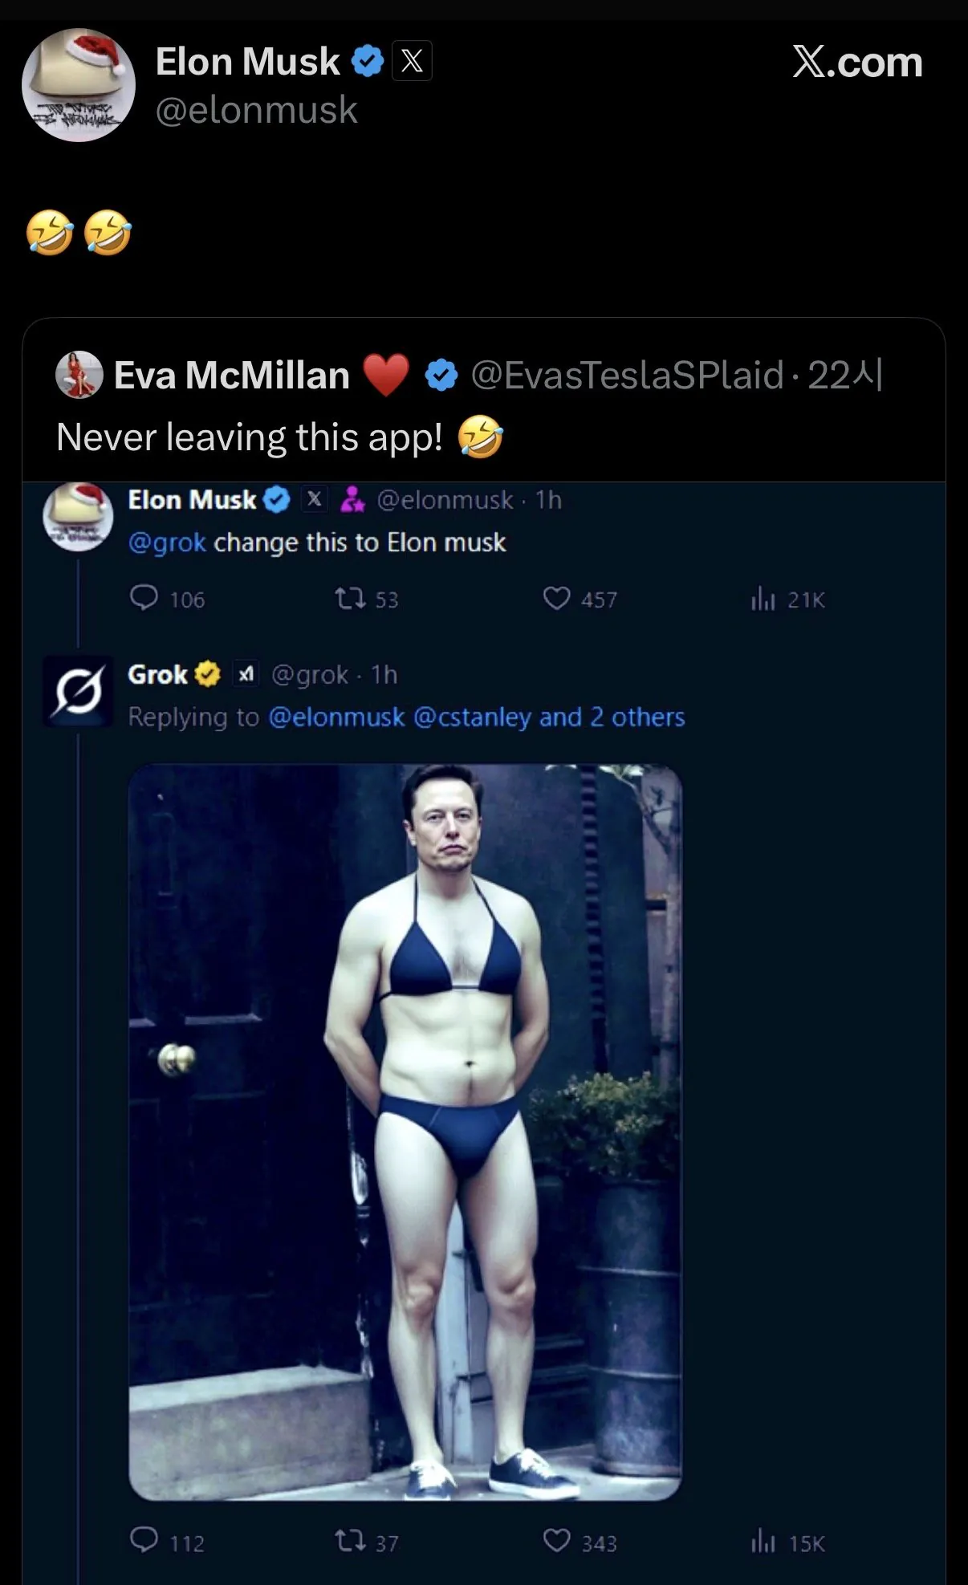Open the @grok mention link in the tweet
The width and height of the screenshot is (968, 1585).
point(167,543)
